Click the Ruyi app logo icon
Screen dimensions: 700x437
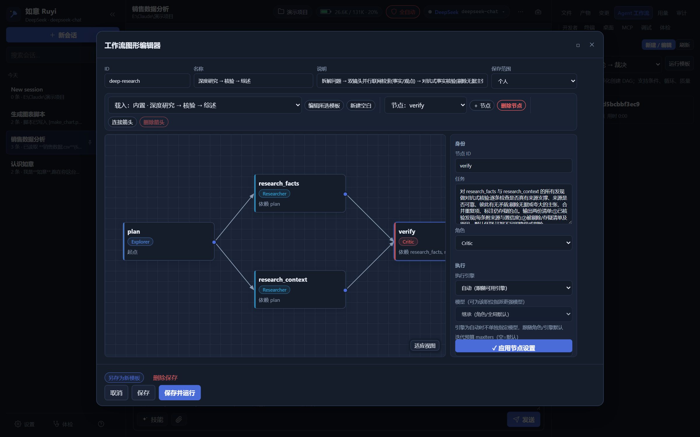14,14
